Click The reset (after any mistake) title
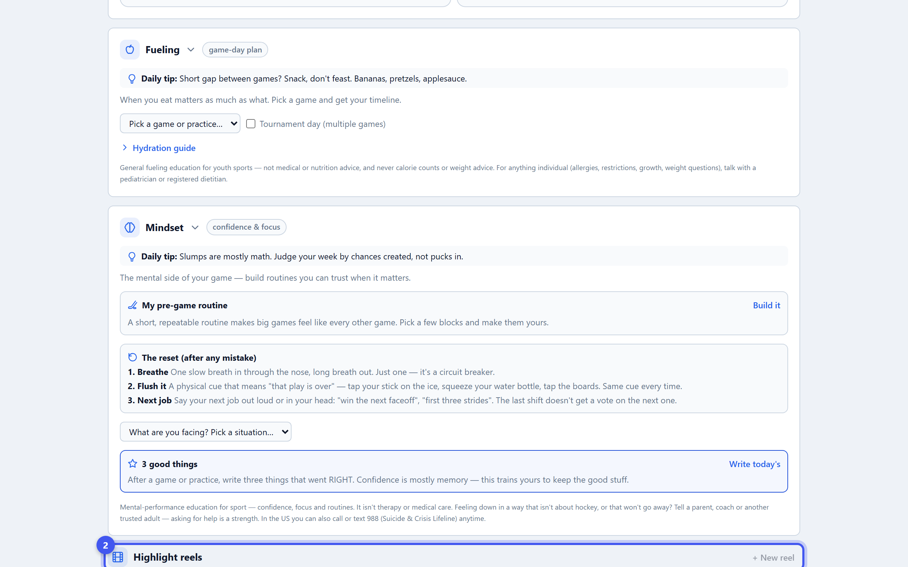This screenshot has height=567, width=908. (x=199, y=358)
